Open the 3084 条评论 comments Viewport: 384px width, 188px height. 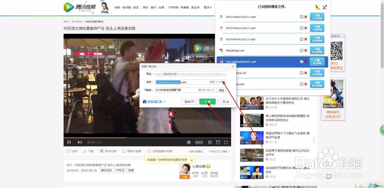click(196, 151)
